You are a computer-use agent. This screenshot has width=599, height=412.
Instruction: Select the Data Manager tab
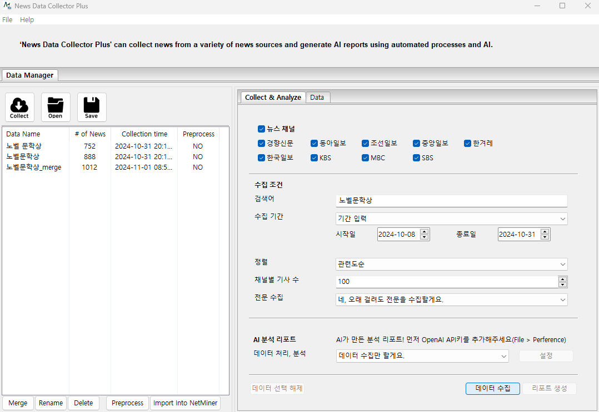coord(30,75)
